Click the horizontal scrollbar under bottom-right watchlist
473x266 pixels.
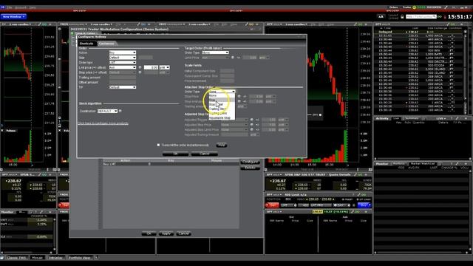coord(421,252)
